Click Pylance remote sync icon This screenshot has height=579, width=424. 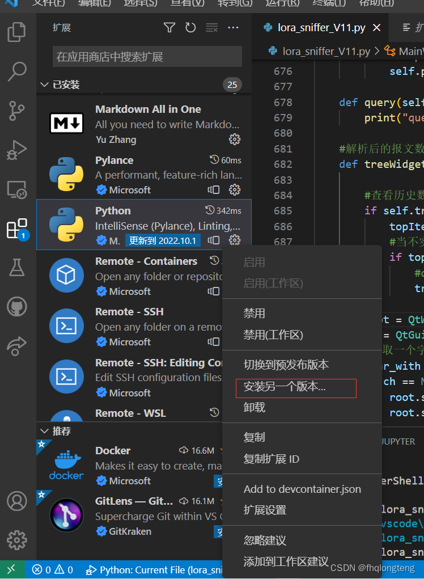click(x=214, y=190)
